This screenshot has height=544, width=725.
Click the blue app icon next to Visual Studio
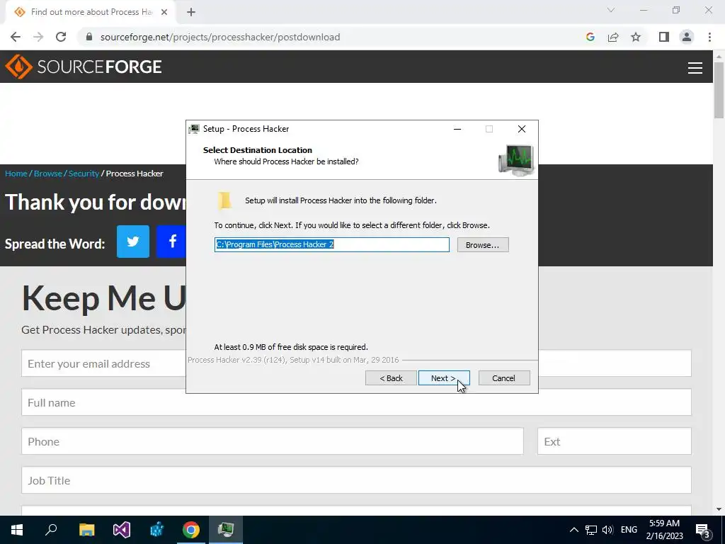156,530
